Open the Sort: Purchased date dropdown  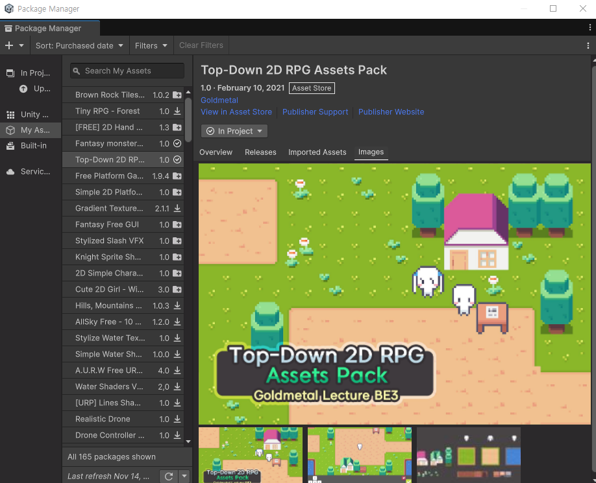[79, 45]
